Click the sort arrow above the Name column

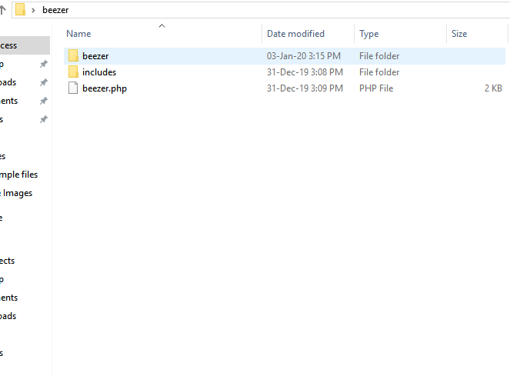pyautogui.click(x=162, y=26)
